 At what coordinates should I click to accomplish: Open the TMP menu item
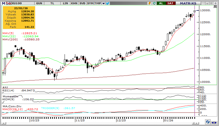point(98,3)
